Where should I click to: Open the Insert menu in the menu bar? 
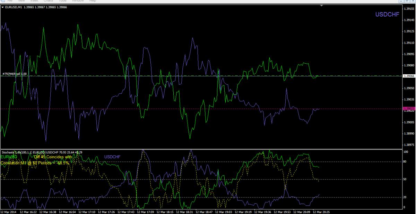click(34, 1)
